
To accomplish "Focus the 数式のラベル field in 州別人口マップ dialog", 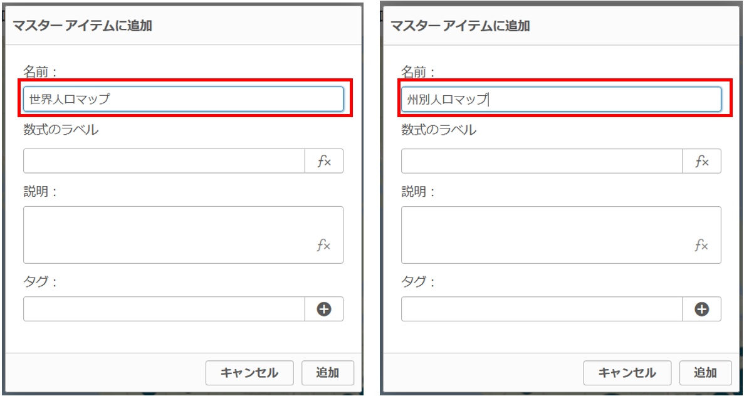I will 542,162.
